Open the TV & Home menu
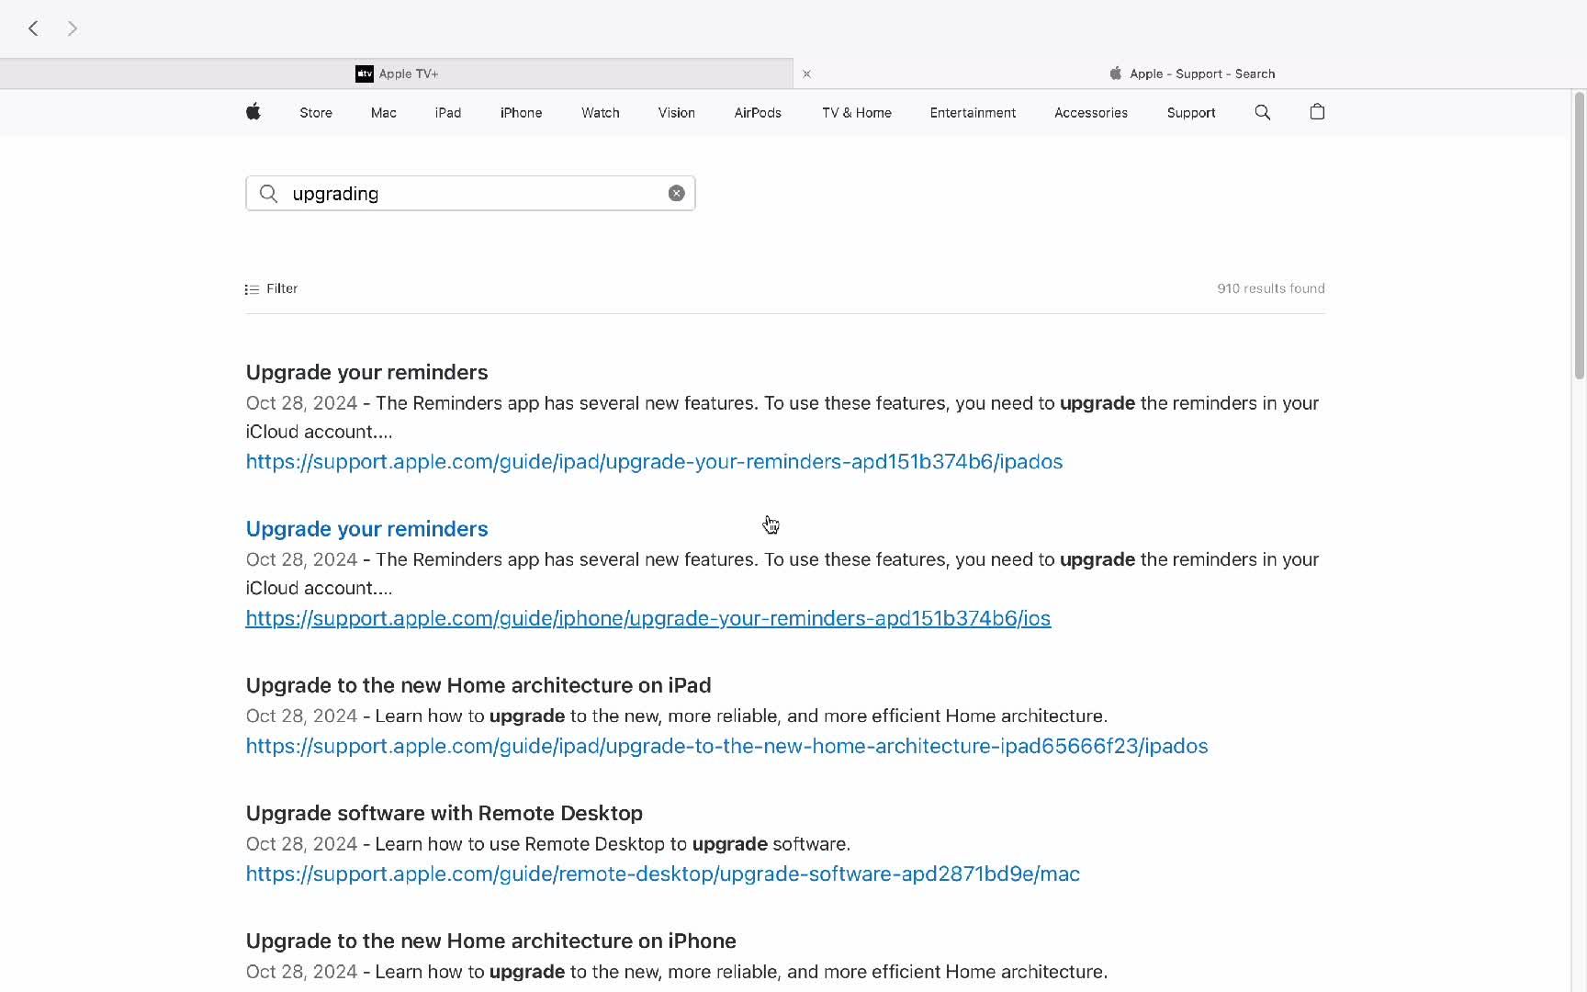 (x=857, y=113)
